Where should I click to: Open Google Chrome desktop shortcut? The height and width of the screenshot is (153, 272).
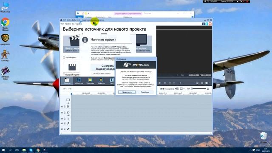(5, 24)
